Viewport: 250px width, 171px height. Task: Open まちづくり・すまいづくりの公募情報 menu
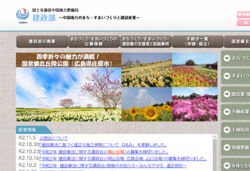click(x=94, y=41)
